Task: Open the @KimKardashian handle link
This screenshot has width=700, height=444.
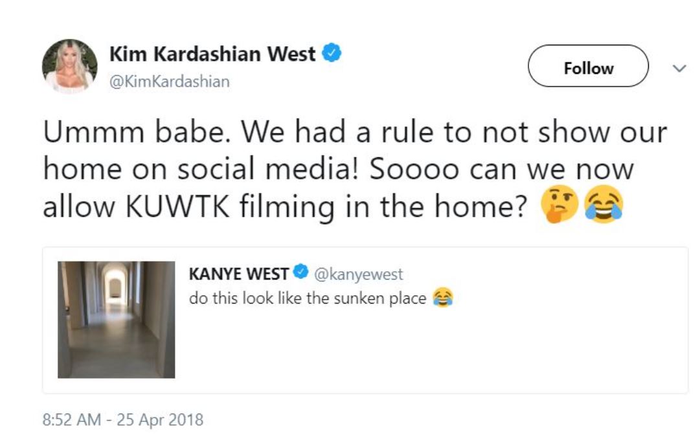Action: pos(169,82)
